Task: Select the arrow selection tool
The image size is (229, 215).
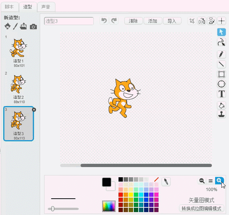Action: coord(221,32)
